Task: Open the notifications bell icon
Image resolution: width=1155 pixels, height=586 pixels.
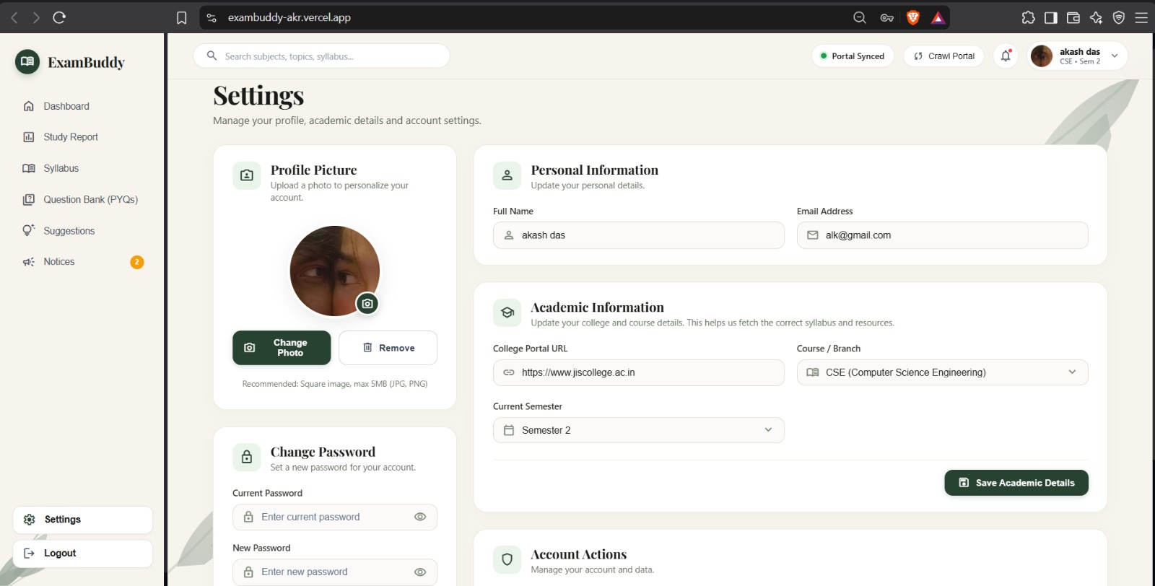Action: 1006,56
